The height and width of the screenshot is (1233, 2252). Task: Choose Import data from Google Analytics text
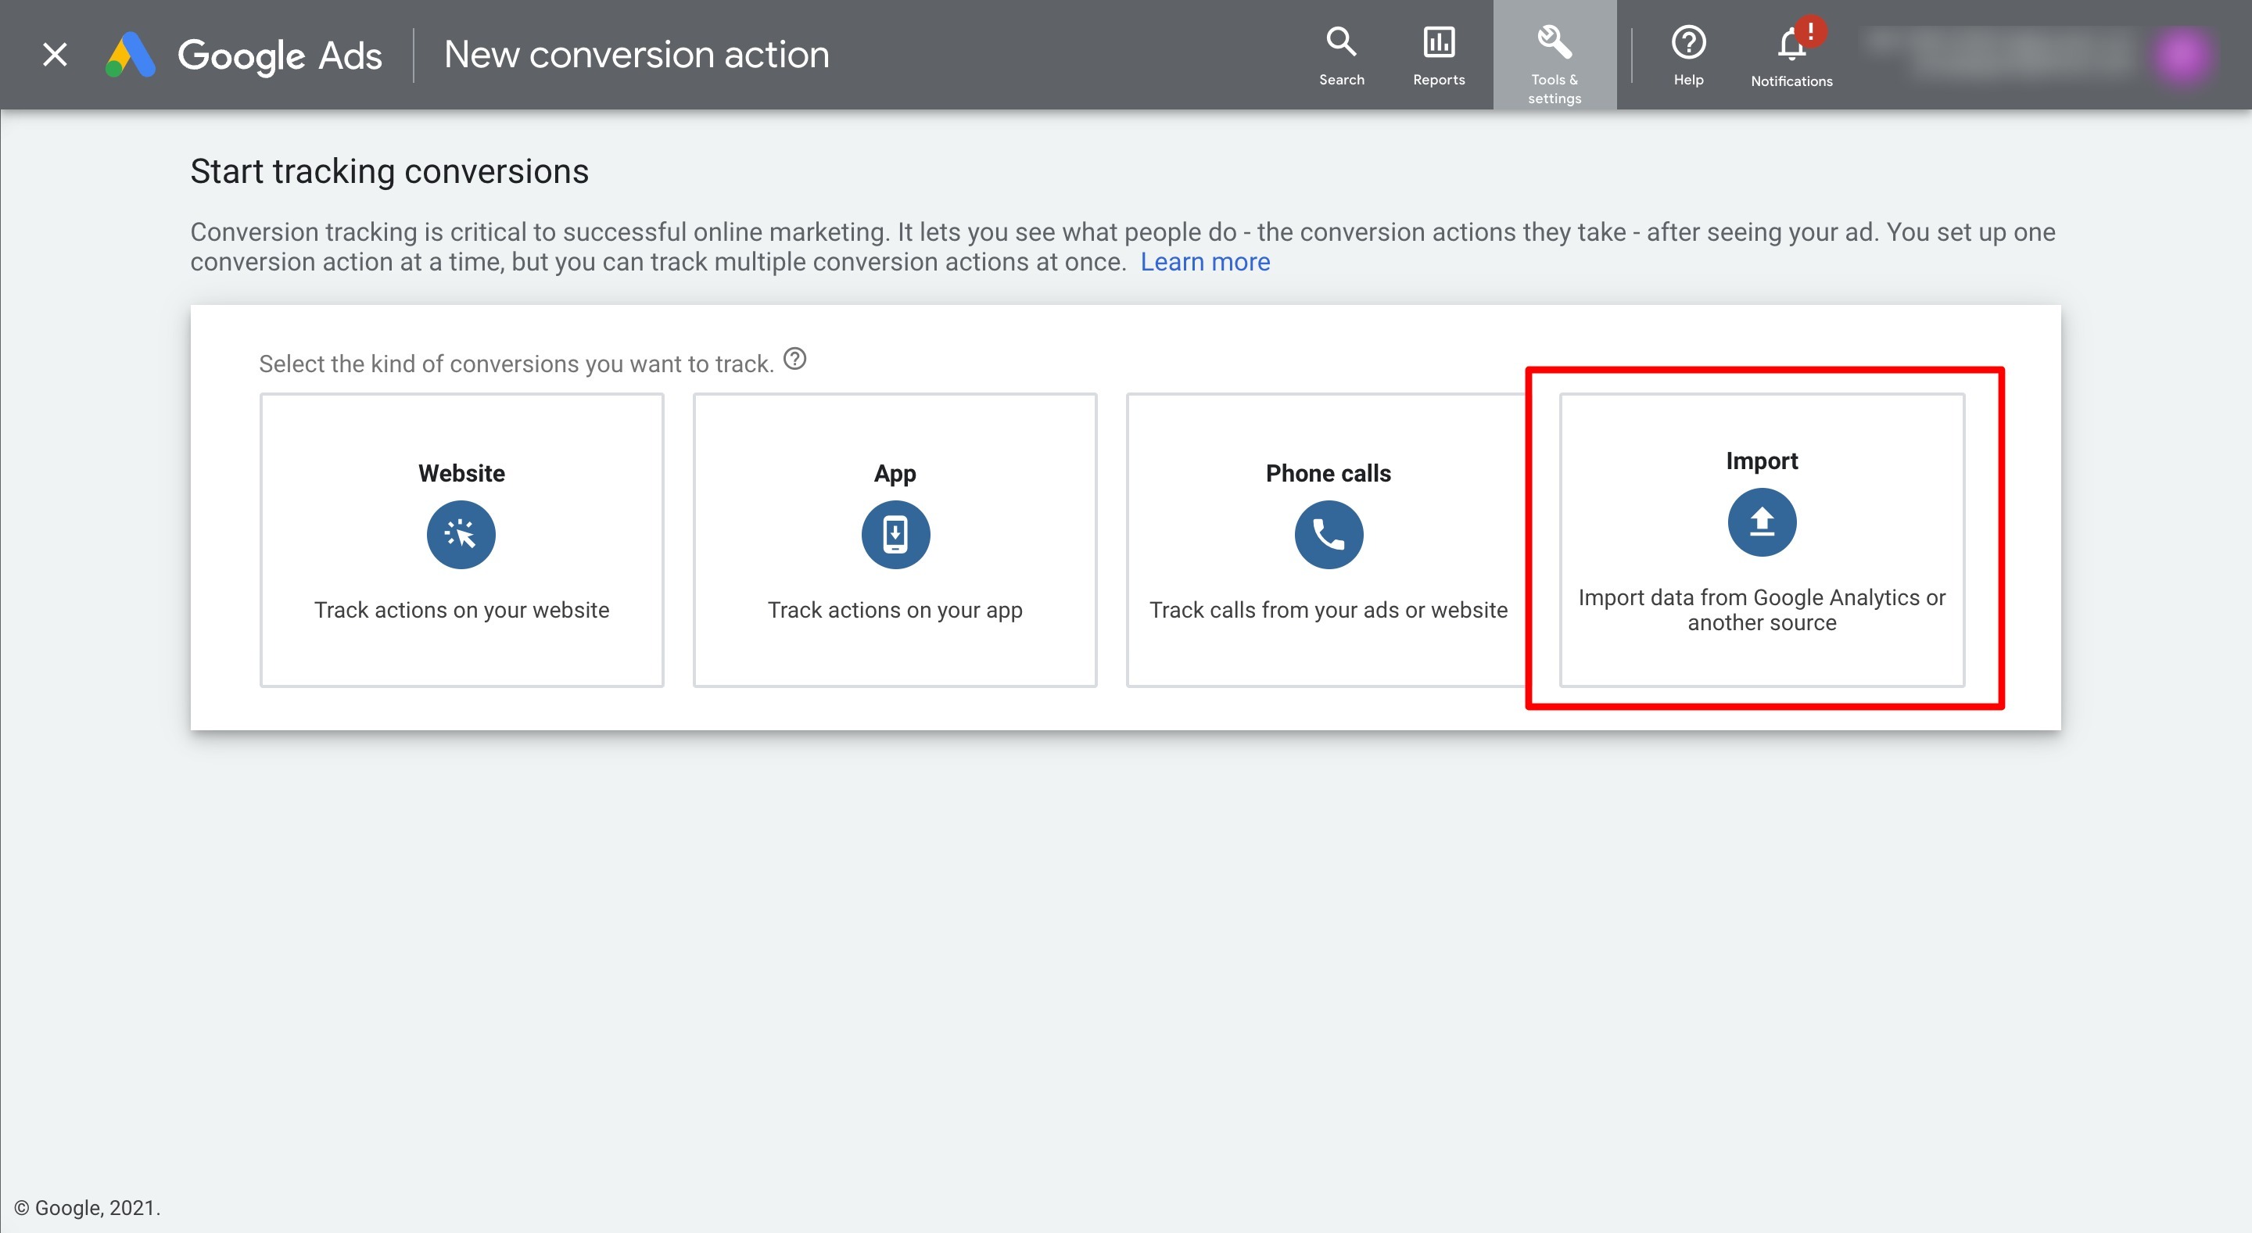pyautogui.click(x=1761, y=609)
